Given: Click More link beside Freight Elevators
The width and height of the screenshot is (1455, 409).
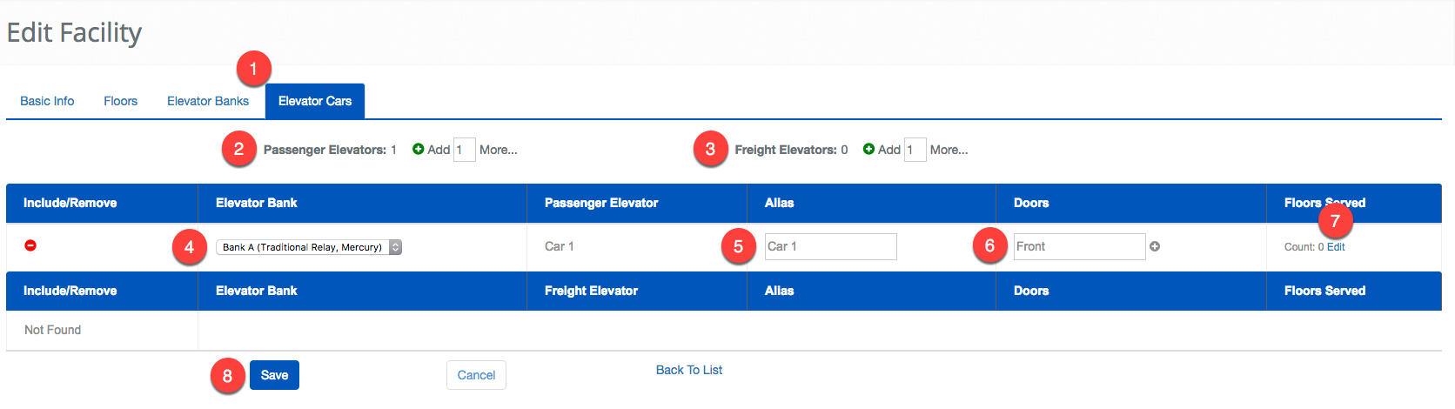Looking at the screenshot, I should (949, 150).
